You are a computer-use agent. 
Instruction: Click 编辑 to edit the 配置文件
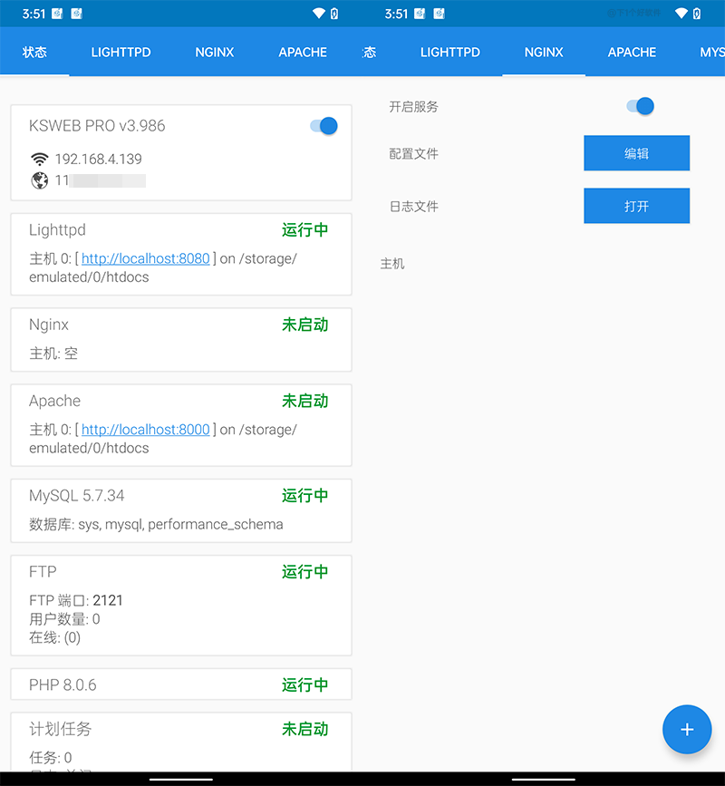coord(637,153)
